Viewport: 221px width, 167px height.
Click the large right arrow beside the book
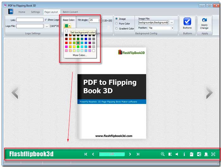pos(209,93)
